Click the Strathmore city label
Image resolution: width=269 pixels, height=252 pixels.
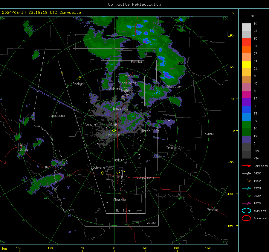(x=145, y=177)
